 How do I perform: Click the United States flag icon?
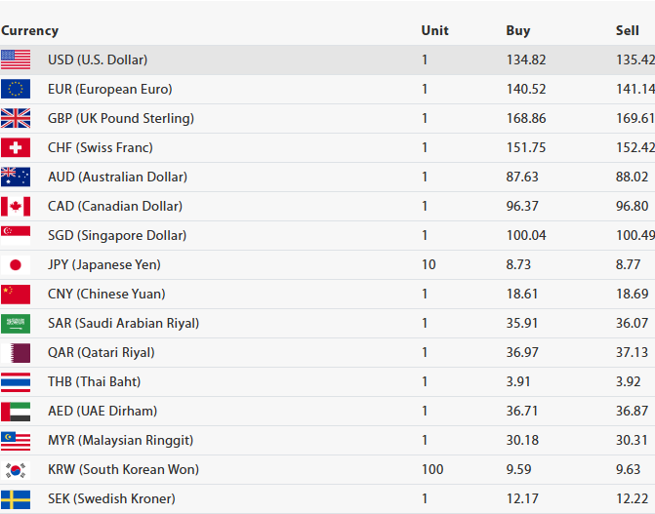16,59
